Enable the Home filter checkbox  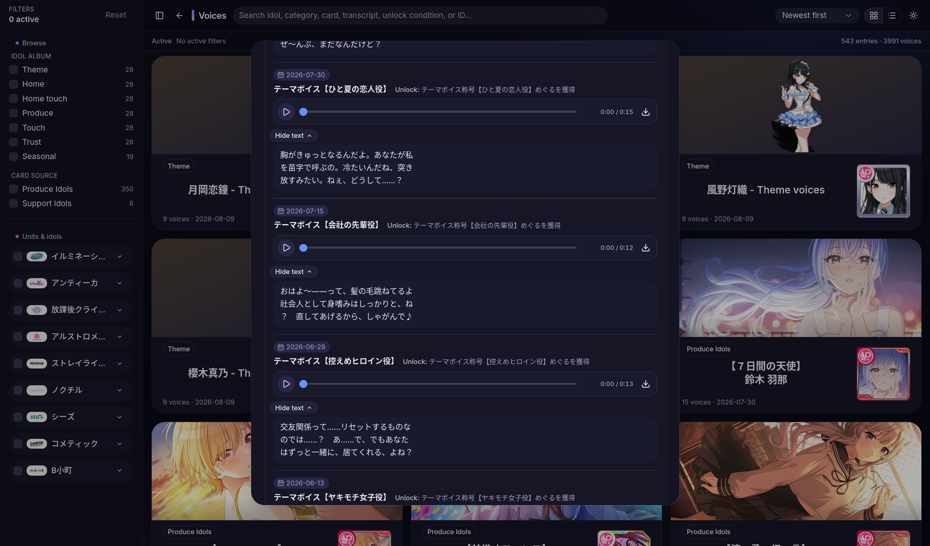pyautogui.click(x=13, y=84)
